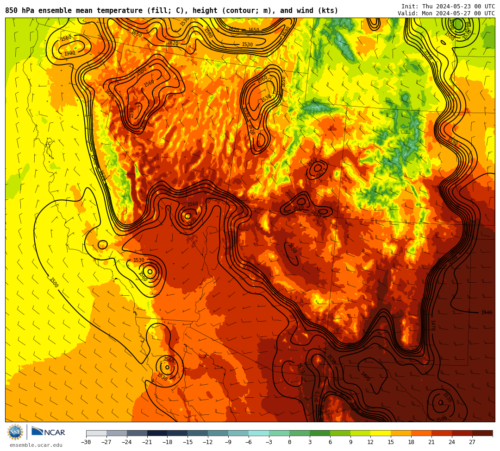Pick the orange swatch between 15 and 18
This screenshot has height=451, width=500.
[401, 433]
